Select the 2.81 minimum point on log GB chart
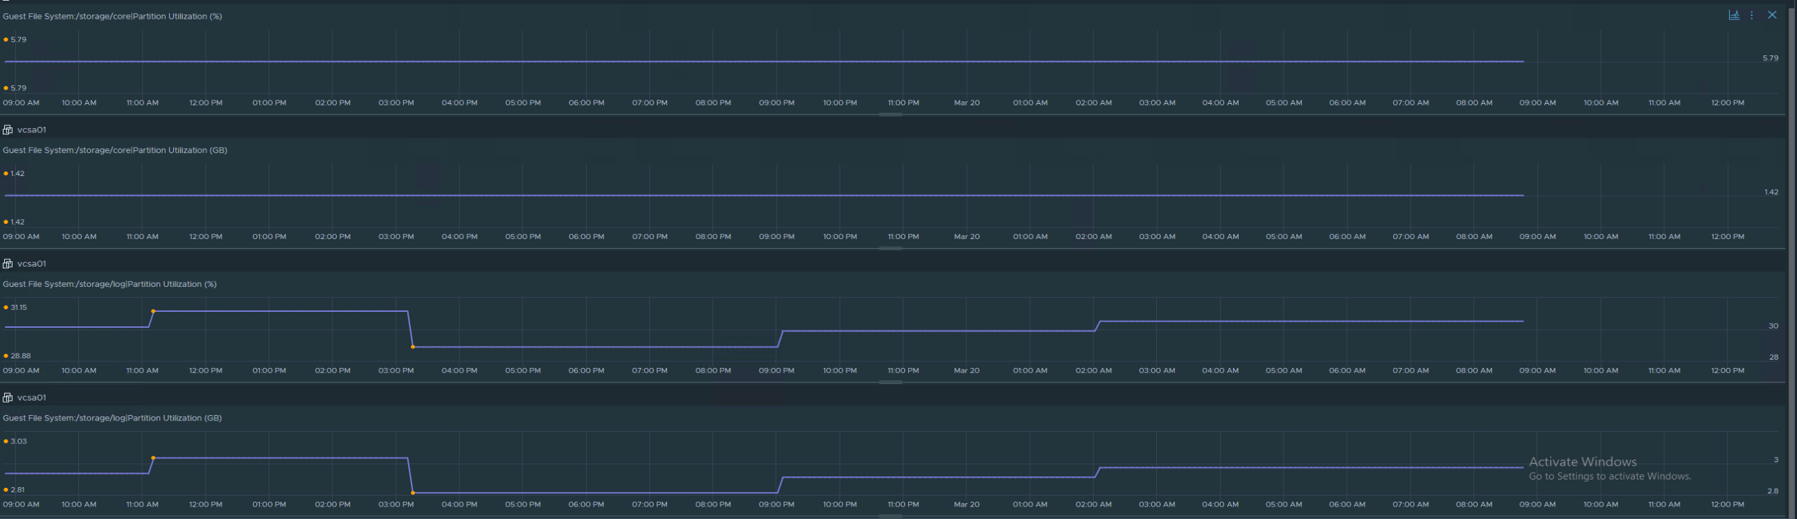Viewport: 1797px width, 519px height. click(413, 493)
